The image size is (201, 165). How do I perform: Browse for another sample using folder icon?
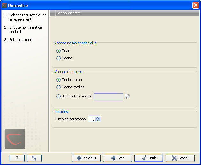pyautogui.click(x=127, y=96)
